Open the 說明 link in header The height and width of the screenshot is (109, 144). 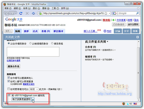[x=130, y=20]
